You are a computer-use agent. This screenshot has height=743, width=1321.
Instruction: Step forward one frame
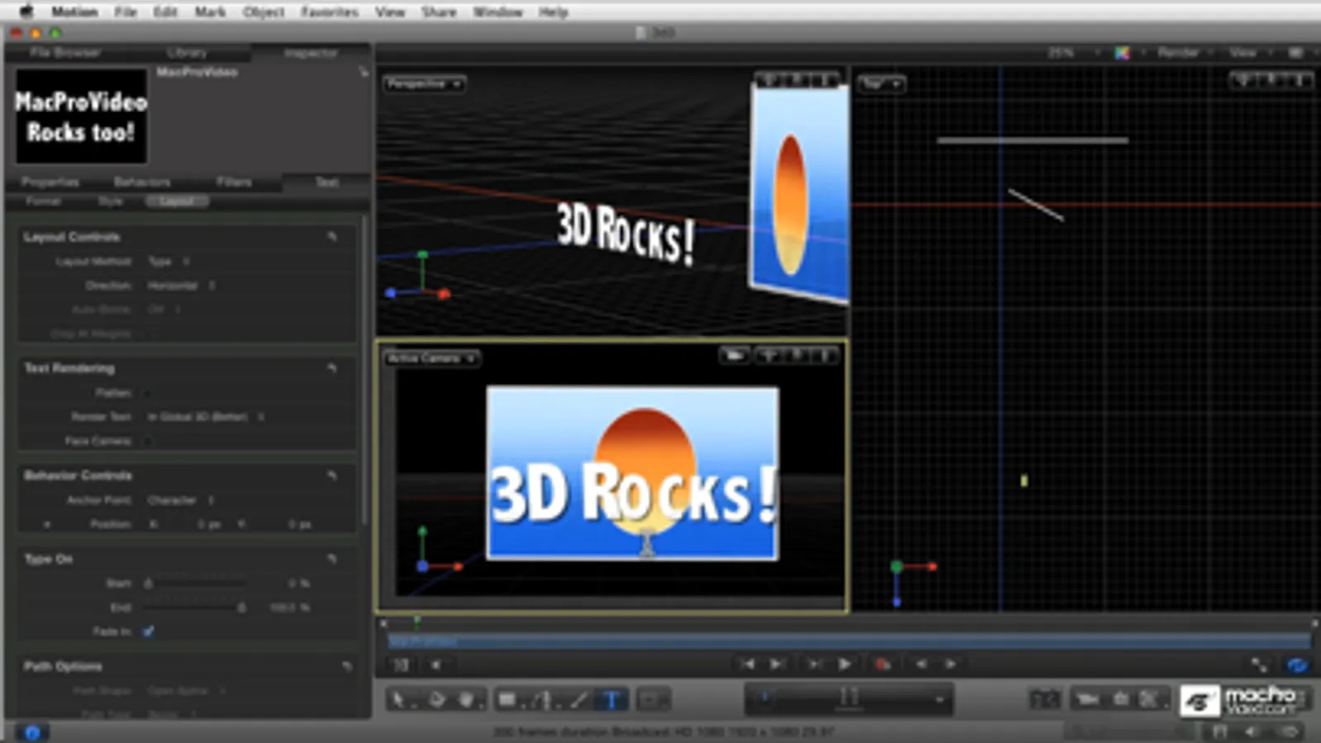951,664
